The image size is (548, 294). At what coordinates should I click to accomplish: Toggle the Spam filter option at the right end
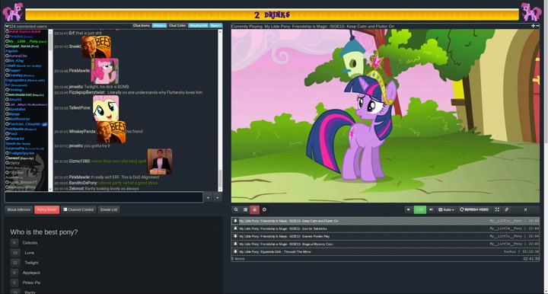click(x=215, y=26)
